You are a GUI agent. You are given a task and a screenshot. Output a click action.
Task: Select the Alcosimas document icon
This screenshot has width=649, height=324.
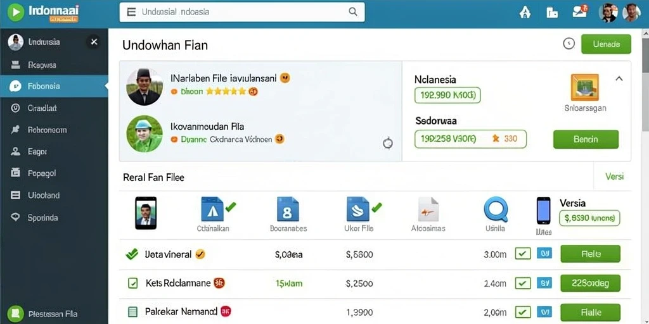[x=428, y=209]
